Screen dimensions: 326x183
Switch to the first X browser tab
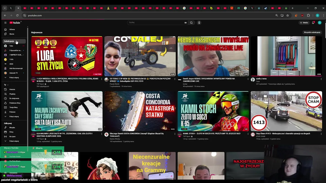pos(11,8)
